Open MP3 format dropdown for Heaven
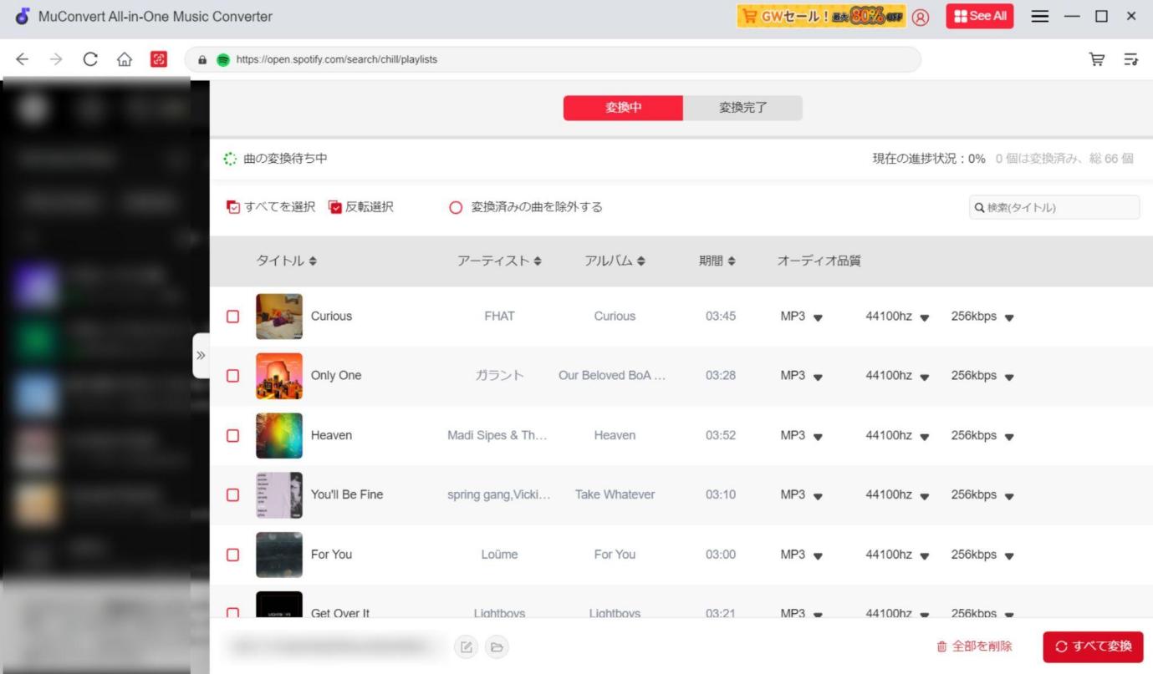This screenshot has height=674, width=1153. 801,435
